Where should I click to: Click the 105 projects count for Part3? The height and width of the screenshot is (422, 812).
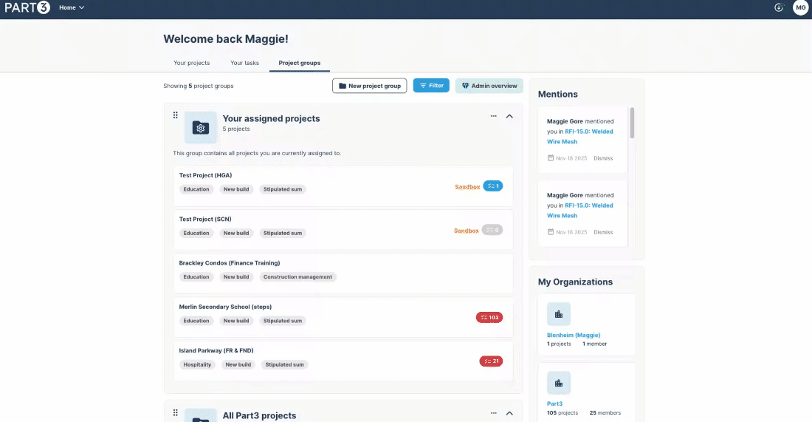pyautogui.click(x=562, y=413)
